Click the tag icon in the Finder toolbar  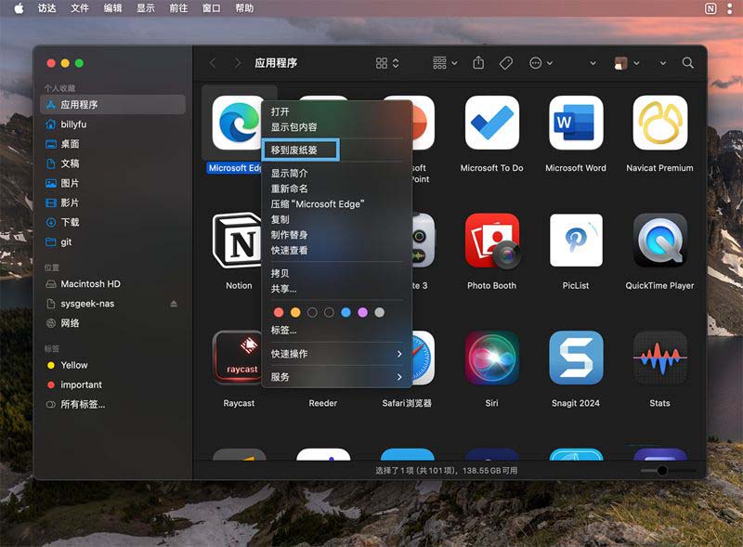505,63
